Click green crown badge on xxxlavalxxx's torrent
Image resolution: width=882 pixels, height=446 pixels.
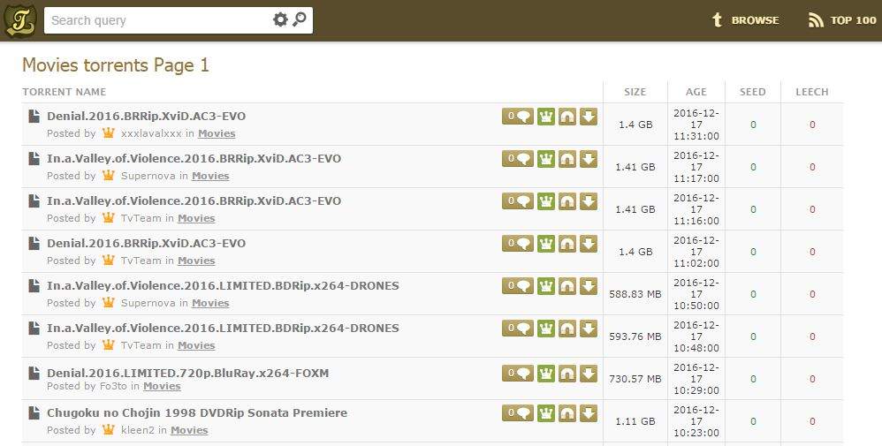pyautogui.click(x=545, y=117)
